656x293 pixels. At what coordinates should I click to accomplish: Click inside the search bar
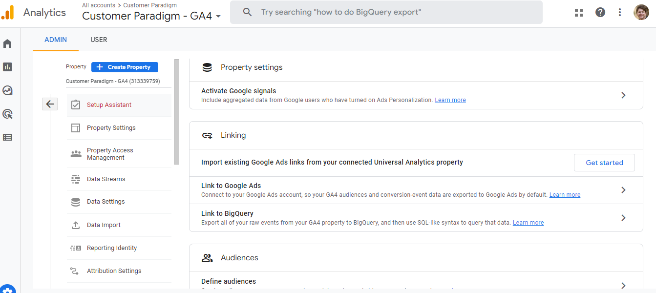click(x=386, y=12)
